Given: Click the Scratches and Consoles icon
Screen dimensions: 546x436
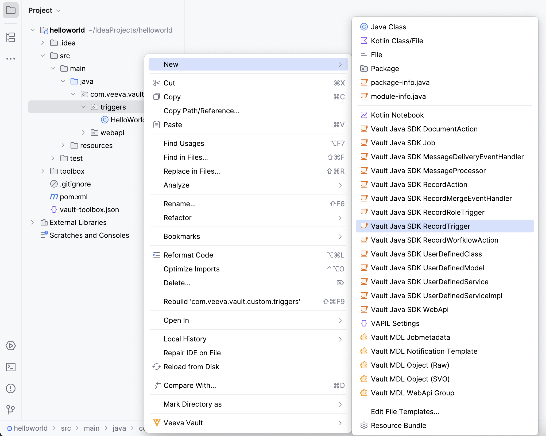Looking at the screenshot, I should 44,235.
